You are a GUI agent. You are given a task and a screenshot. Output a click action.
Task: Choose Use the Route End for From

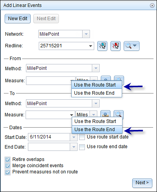97,93
